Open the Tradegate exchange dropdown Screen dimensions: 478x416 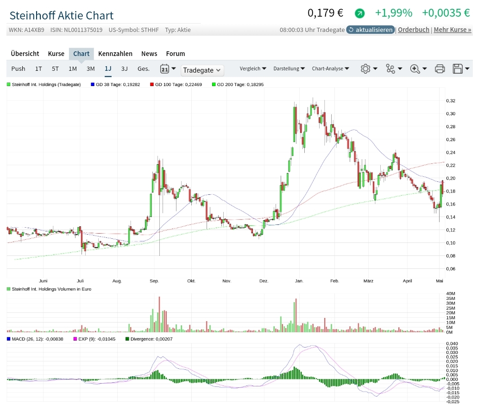click(x=202, y=70)
